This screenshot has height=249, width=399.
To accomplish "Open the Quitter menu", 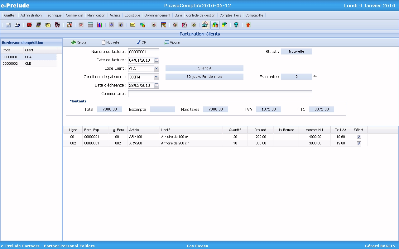I will (10, 15).
